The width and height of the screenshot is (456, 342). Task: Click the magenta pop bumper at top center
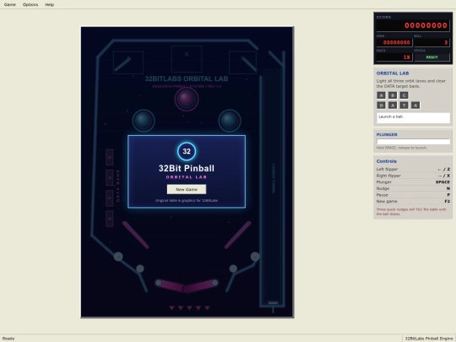187,99
